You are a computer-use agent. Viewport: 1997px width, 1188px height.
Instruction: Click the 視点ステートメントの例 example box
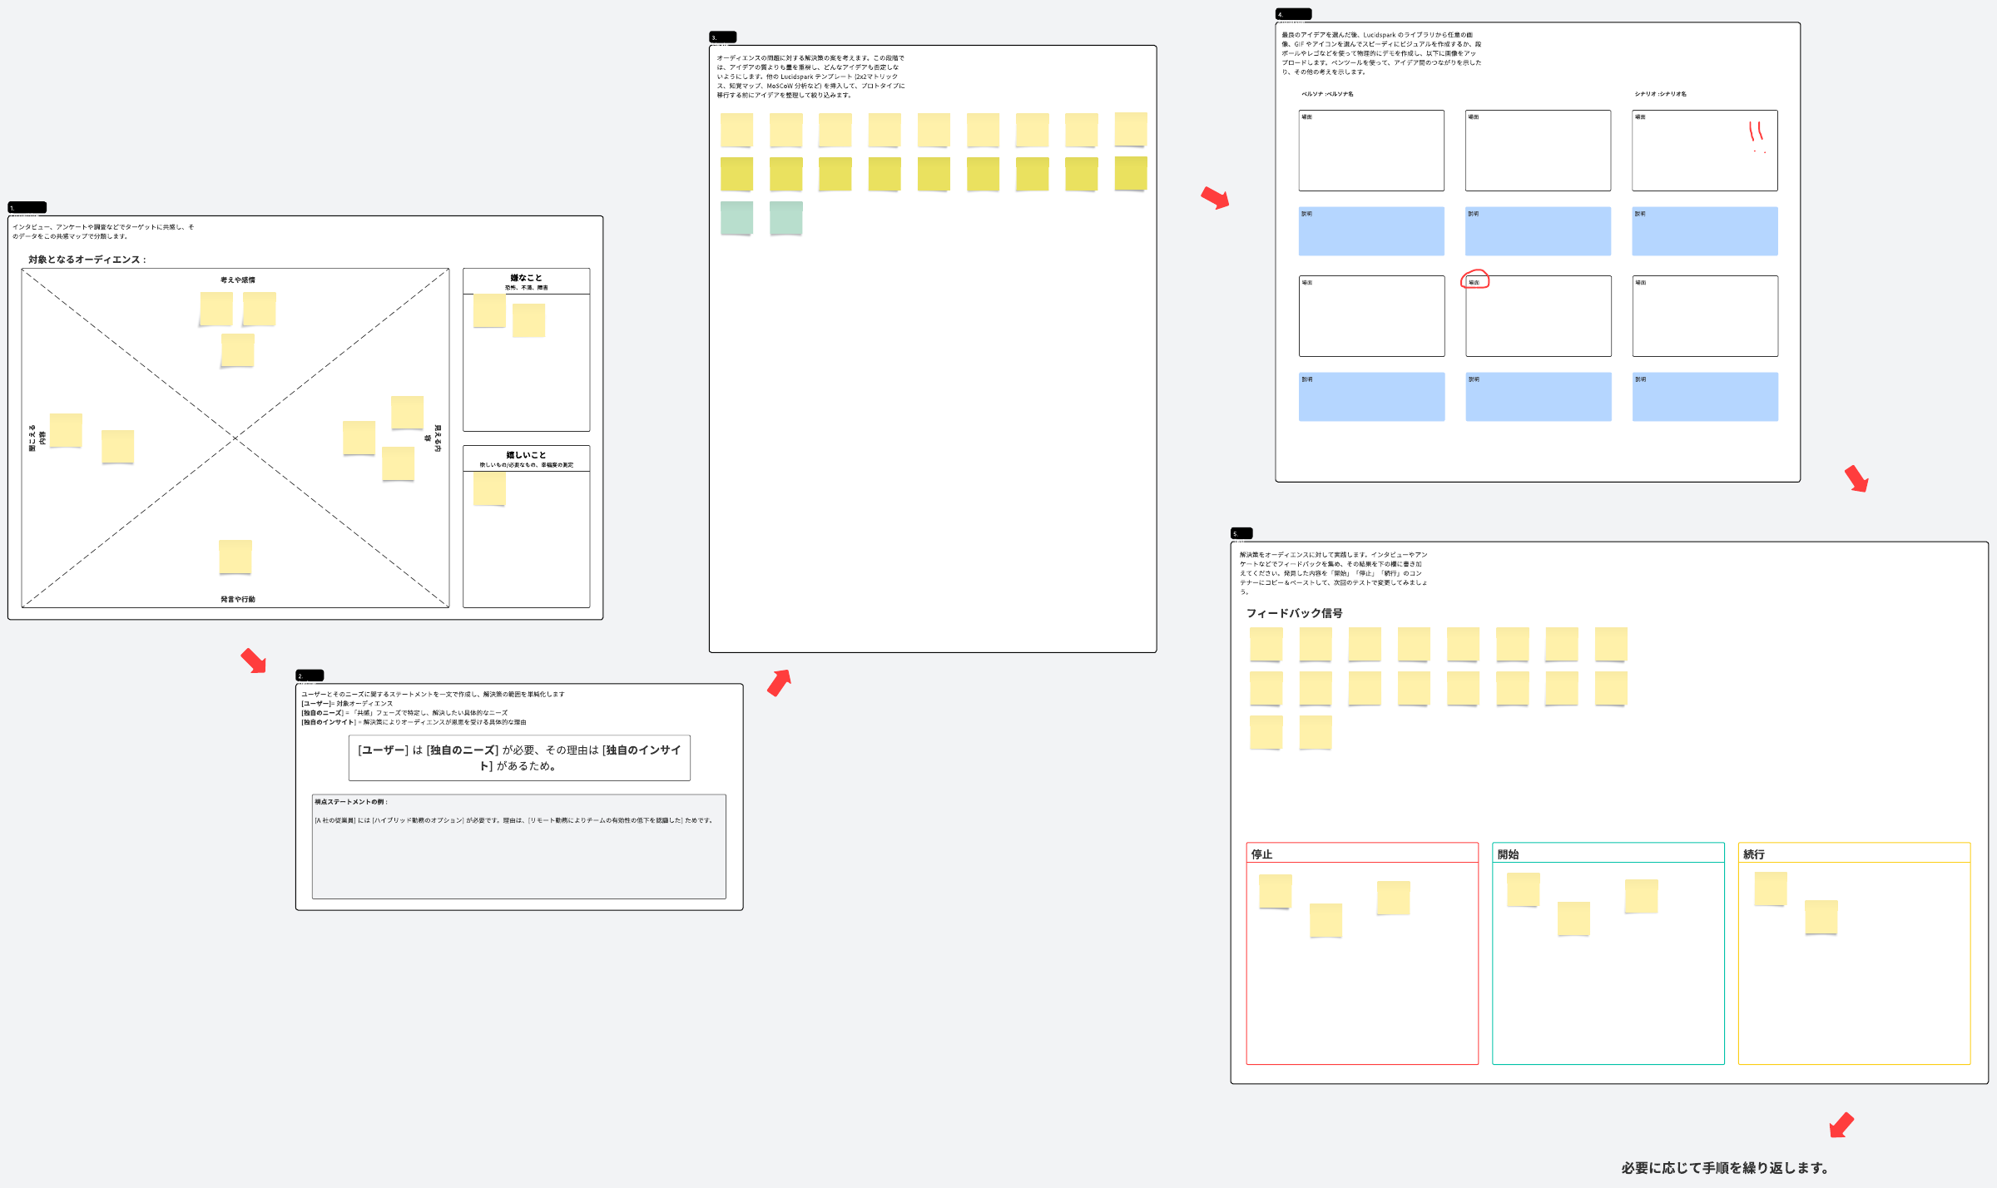pos(518,849)
